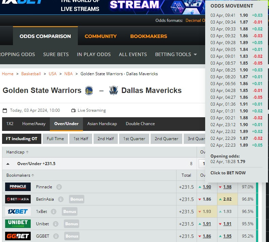269x242 pixels.
Task: Open the Bookmakers main tab
Action: coord(148,36)
